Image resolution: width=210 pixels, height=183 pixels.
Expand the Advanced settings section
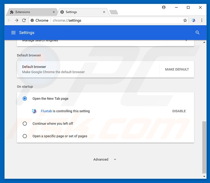(x=105, y=159)
